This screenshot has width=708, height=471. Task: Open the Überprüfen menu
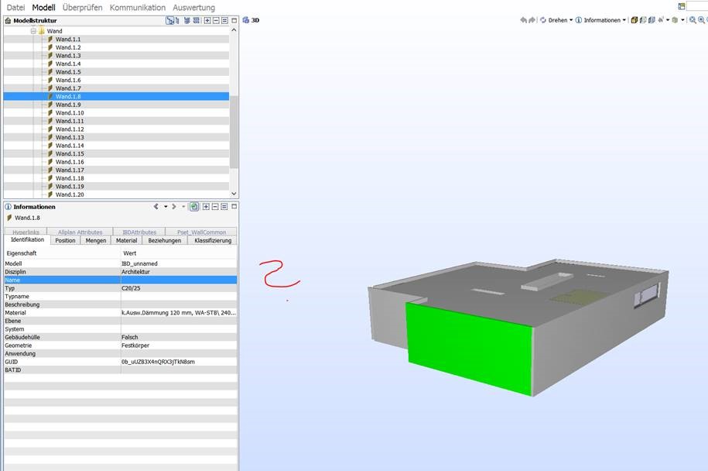pos(82,7)
